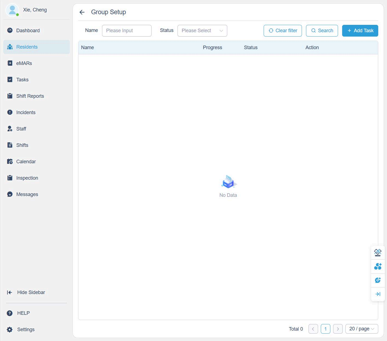Click the chart sparkle floating icon
387x341 pixels.
tap(378, 280)
